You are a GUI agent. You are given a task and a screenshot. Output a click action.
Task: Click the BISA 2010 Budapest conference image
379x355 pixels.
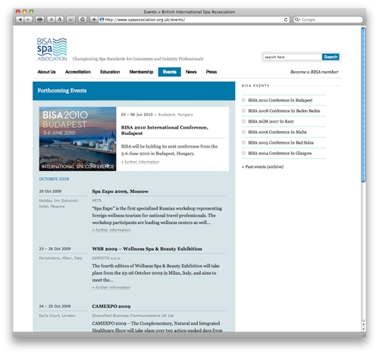tap(77, 139)
